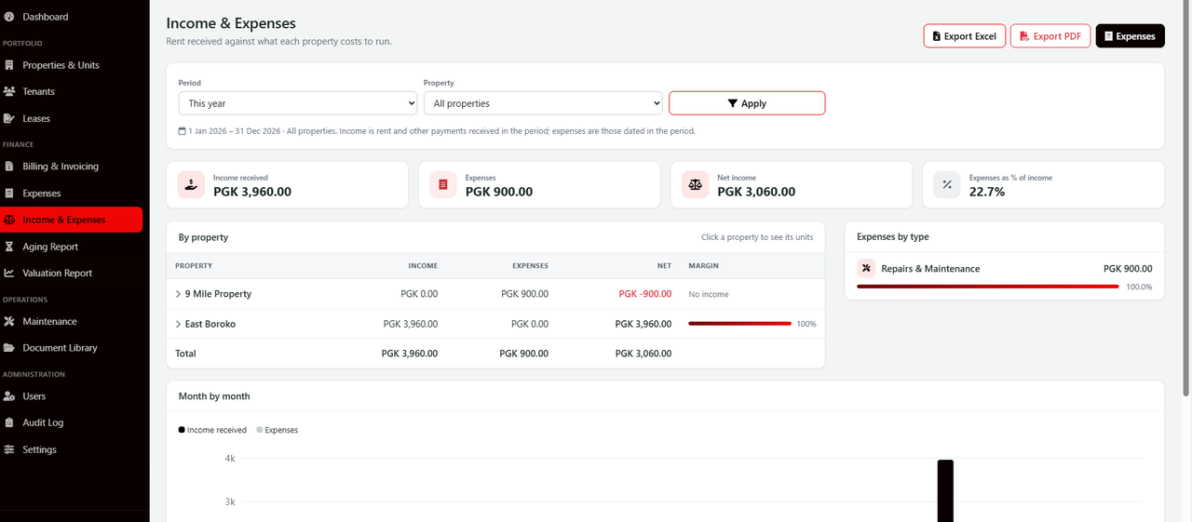Open Settings from the sidebar

click(x=72, y=449)
